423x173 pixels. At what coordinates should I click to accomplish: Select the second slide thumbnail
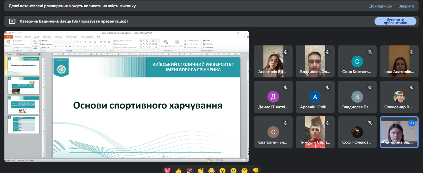point(23,85)
